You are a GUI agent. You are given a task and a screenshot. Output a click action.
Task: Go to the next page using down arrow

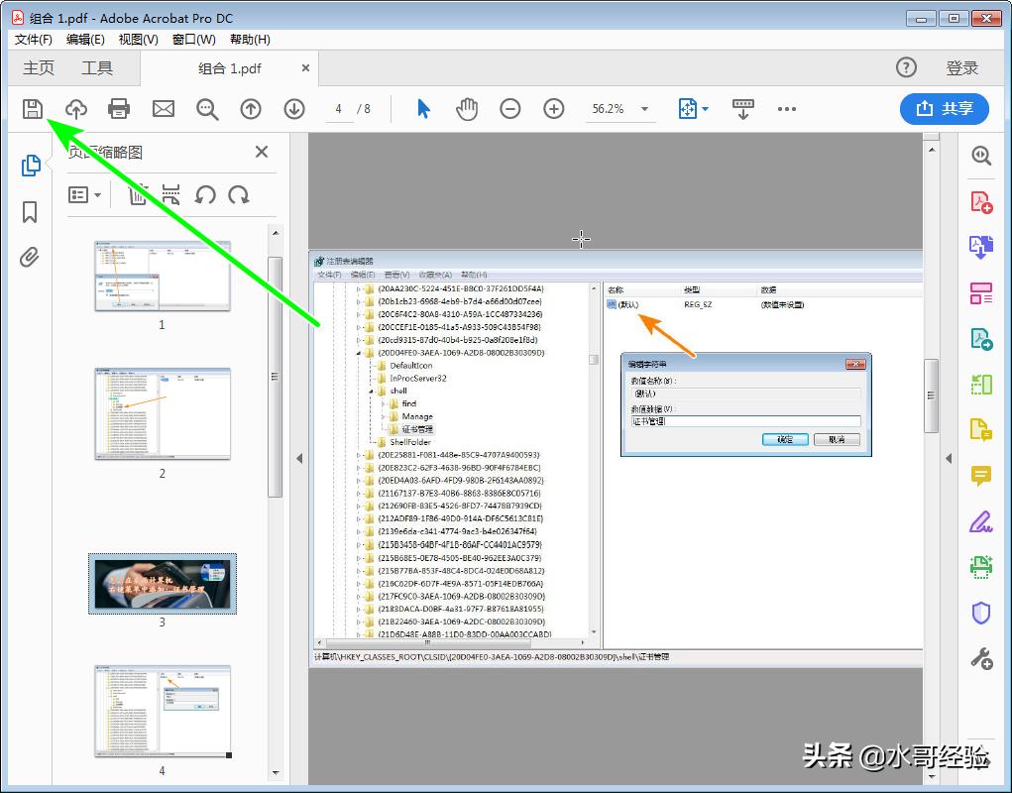pos(294,109)
